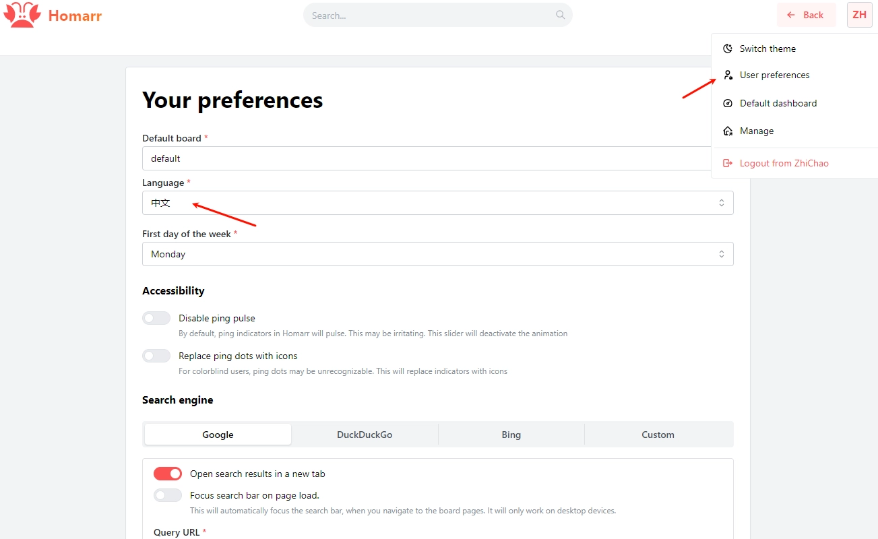Click the Back button

tap(807, 14)
